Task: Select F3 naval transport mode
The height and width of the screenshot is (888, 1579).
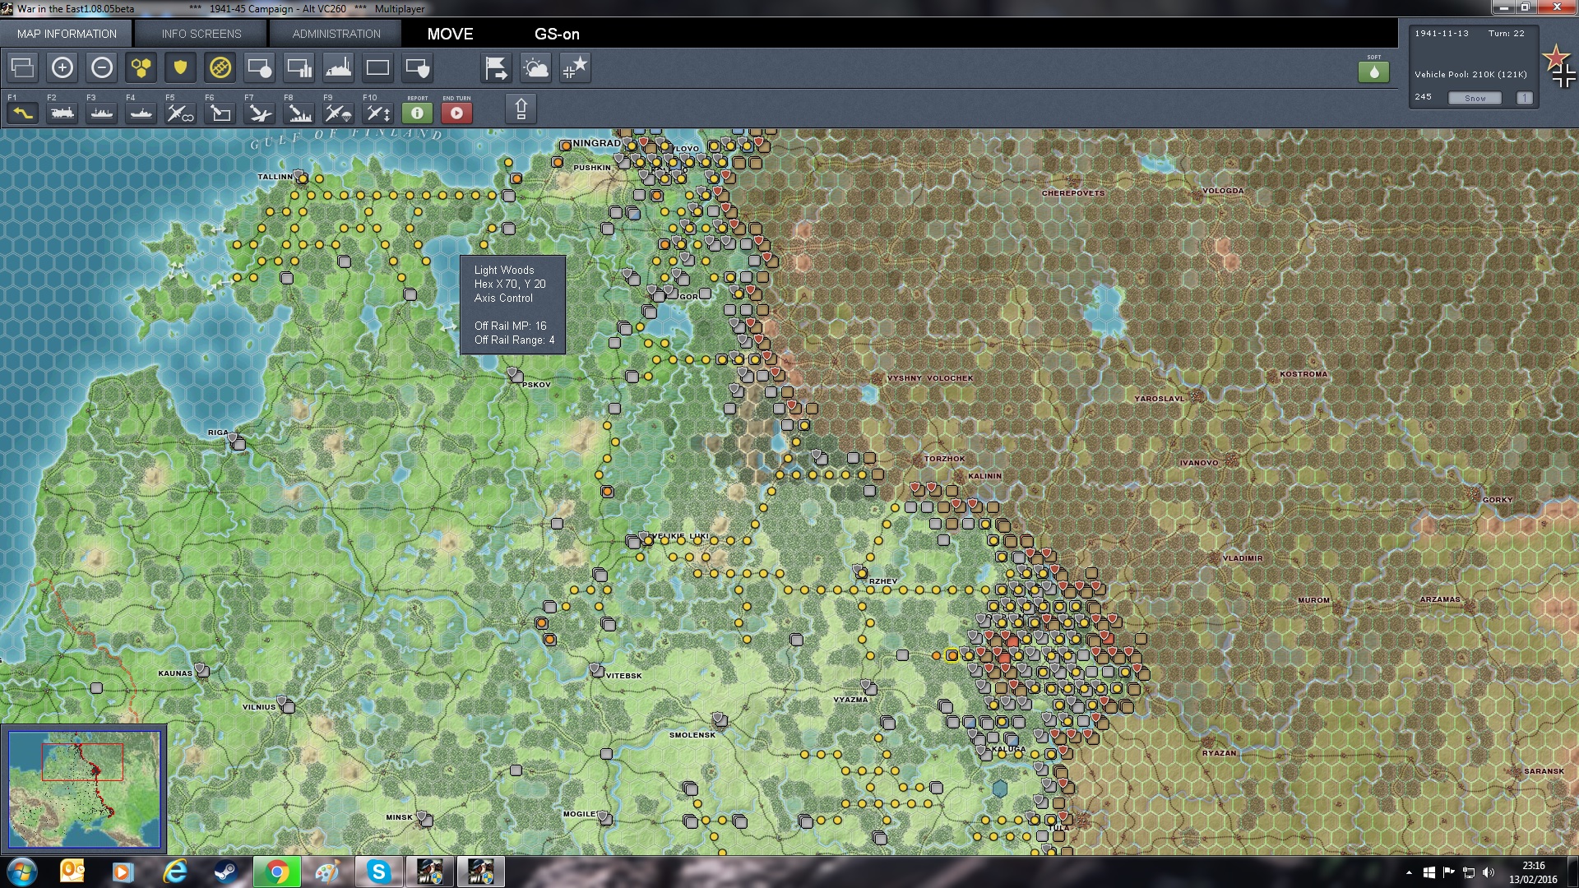Action: click(102, 113)
